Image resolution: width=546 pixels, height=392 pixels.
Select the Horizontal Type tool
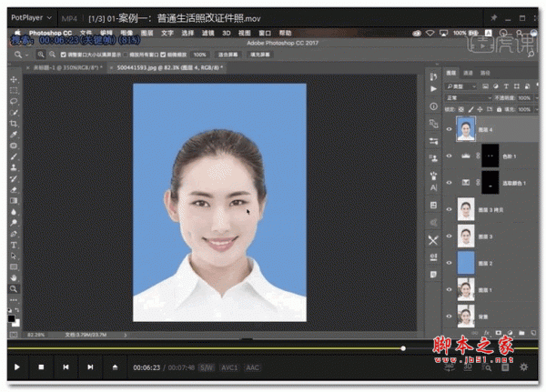click(14, 245)
